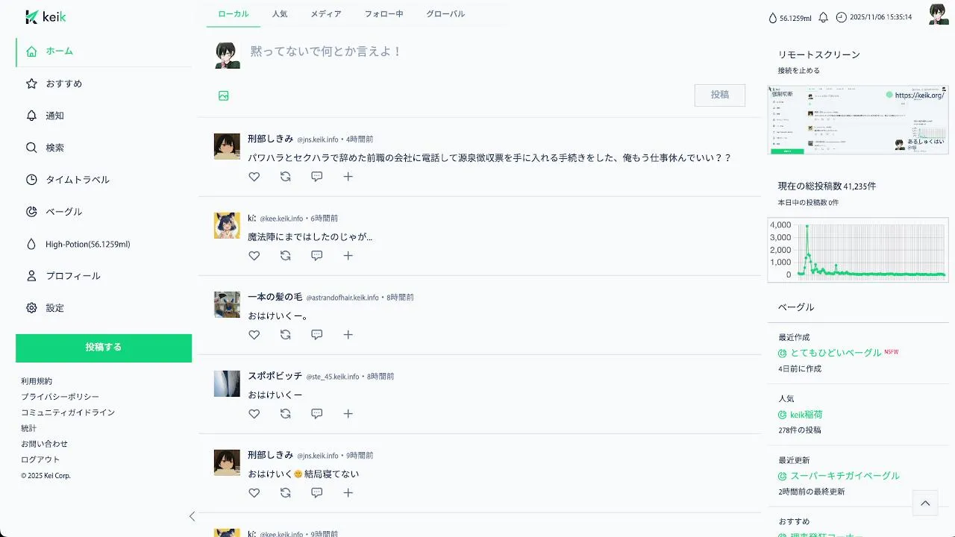Toggle like on 一本の髪の毛's post
This screenshot has width=955, height=537.
coord(254,335)
